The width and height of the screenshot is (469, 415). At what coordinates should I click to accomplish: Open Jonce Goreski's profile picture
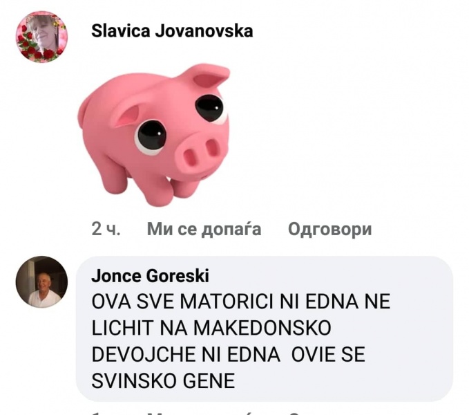(x=41, y=282)
